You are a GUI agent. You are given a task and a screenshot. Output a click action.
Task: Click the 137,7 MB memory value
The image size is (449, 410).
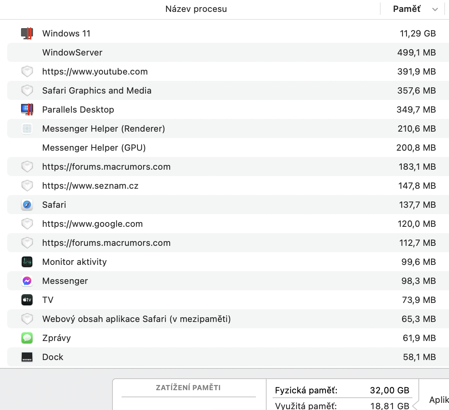tap(418, 205)
